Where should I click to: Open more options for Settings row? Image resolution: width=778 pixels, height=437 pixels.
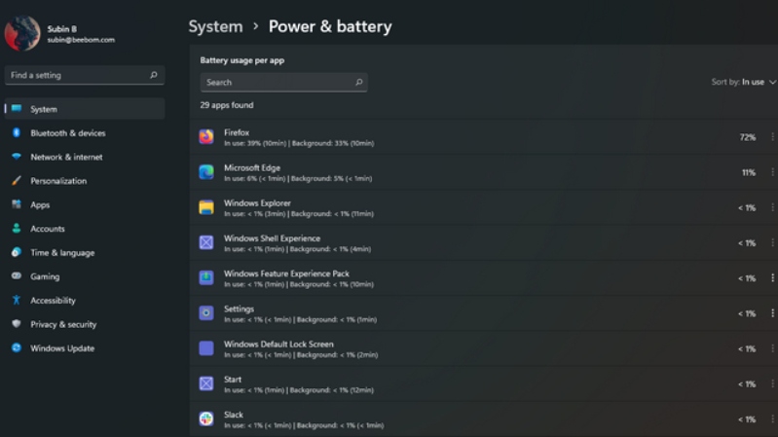coord(772,313)
